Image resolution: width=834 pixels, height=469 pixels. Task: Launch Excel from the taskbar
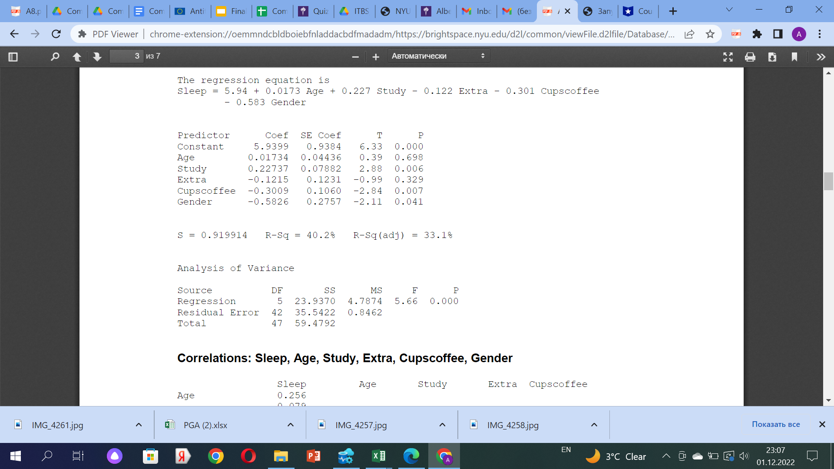point(378,456)
